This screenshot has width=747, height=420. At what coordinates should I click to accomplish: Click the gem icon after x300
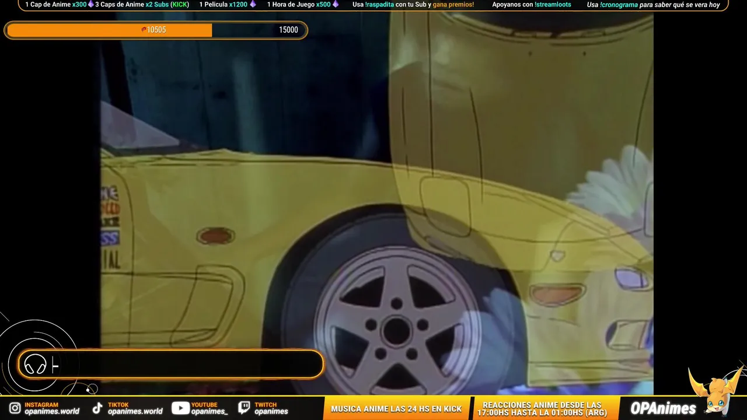[x=90, y=5]
